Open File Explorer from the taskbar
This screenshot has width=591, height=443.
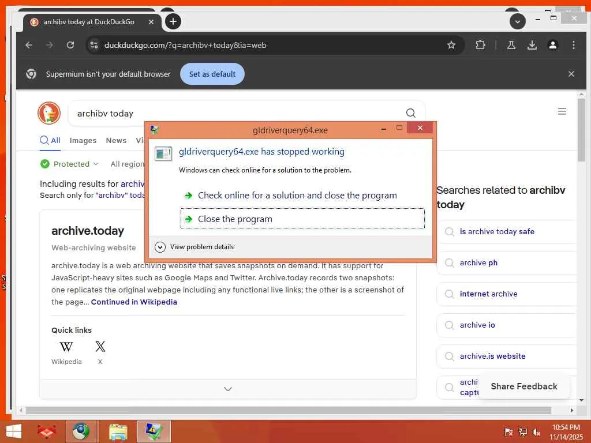(118, 431)
